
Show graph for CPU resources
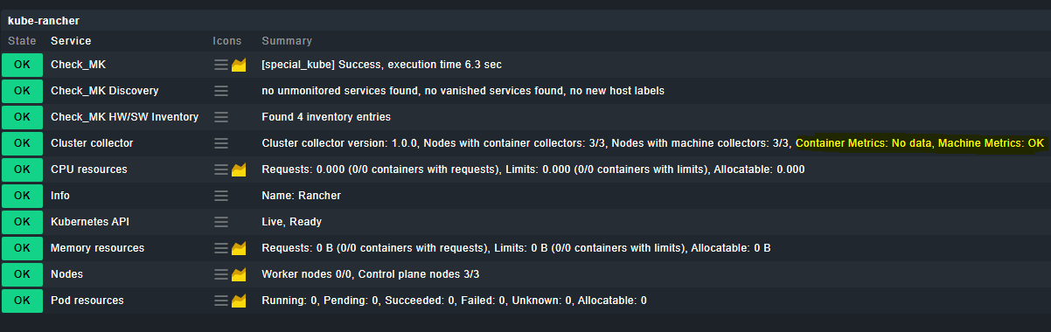(239, 169)
